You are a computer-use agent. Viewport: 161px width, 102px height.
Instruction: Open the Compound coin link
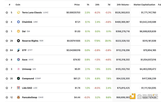28,78
